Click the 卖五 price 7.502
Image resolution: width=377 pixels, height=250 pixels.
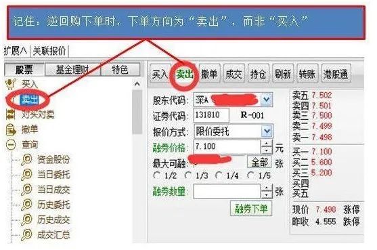[x=321, y=96]
